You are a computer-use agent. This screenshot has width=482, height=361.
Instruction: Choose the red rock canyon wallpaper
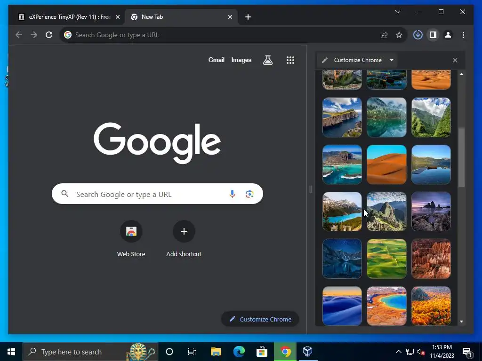[431, 259]
